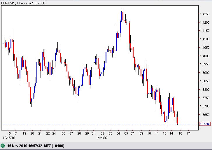Click the 1,4250 price axis label
212x150 pixels.
[x=205, y=14]
